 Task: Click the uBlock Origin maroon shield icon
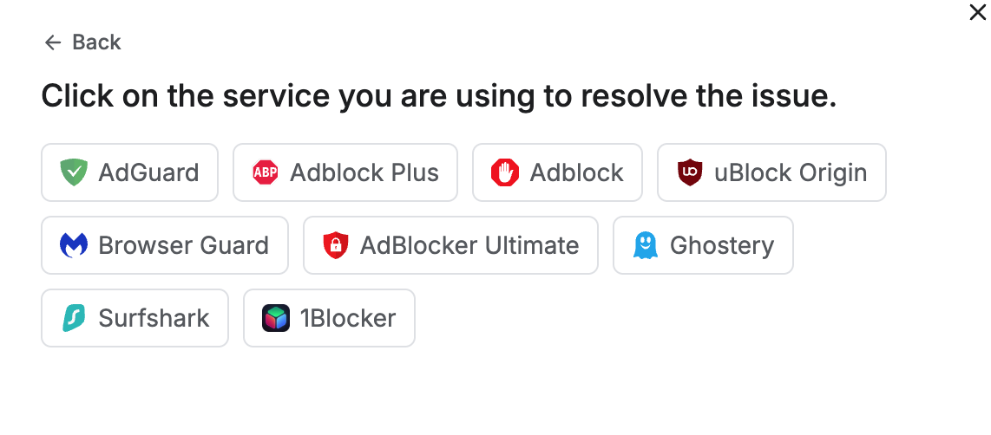click(x=689, y=172)
